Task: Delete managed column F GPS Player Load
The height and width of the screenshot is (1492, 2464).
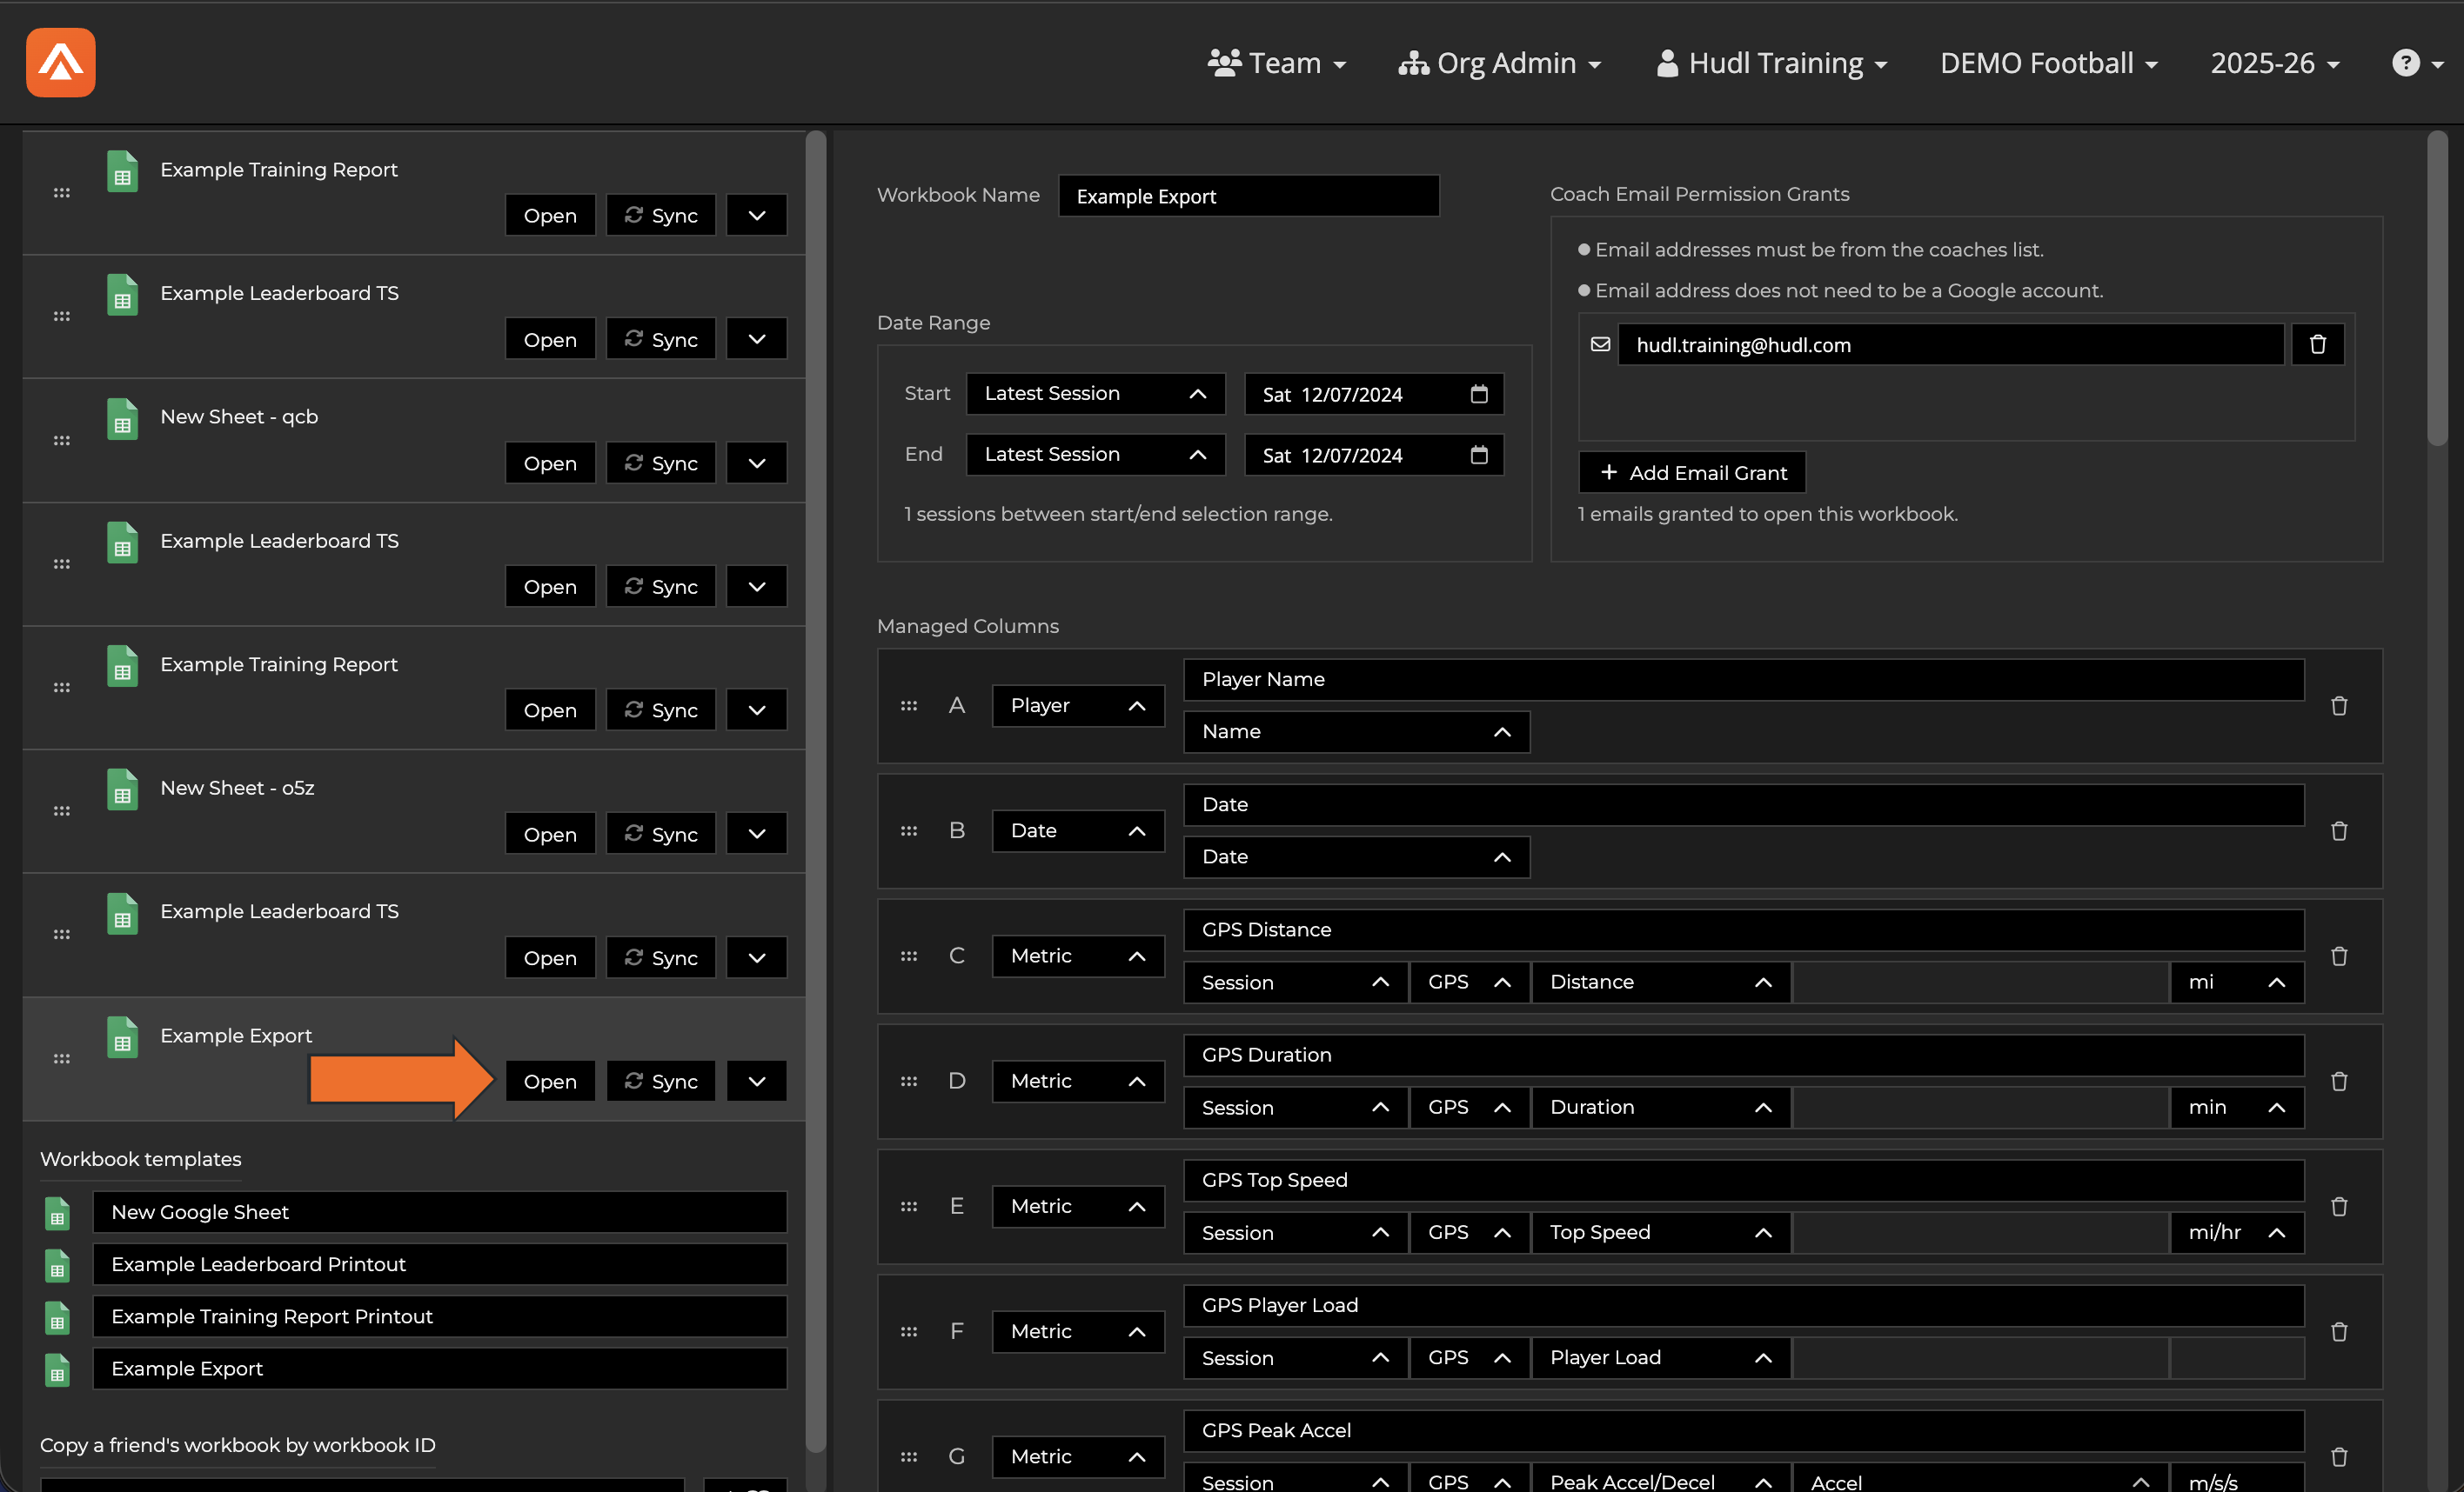Action: click(x=2339, y=1331)
